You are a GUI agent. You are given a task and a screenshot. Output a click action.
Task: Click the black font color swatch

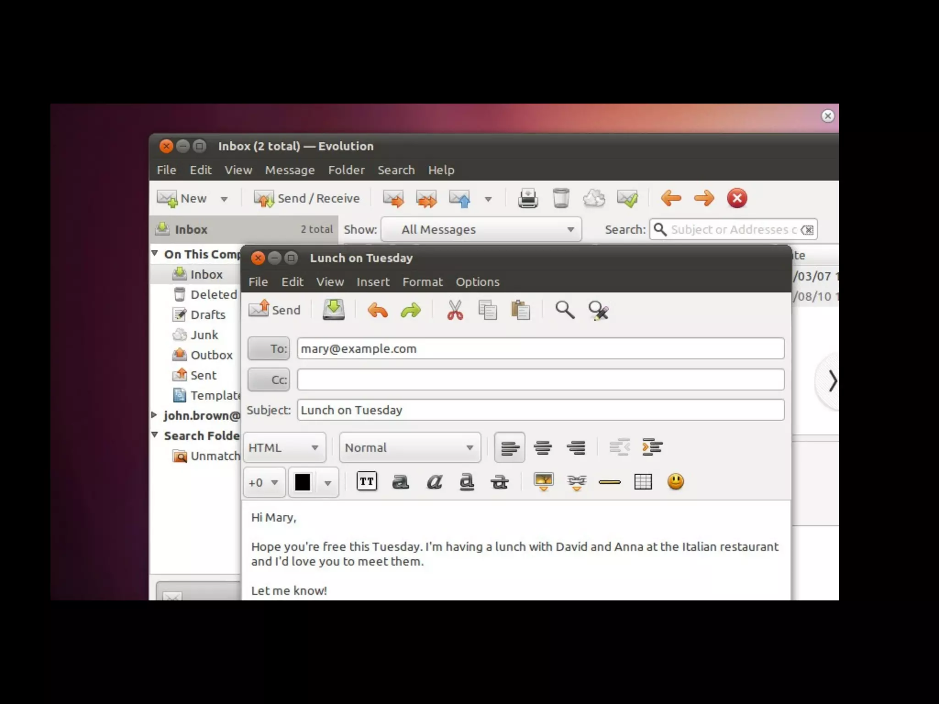click(303, 482)
